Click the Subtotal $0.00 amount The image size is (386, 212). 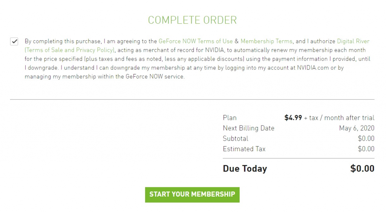click(366, 139)
